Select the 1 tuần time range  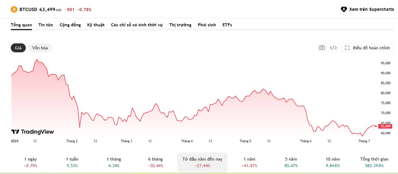[72, 162]
